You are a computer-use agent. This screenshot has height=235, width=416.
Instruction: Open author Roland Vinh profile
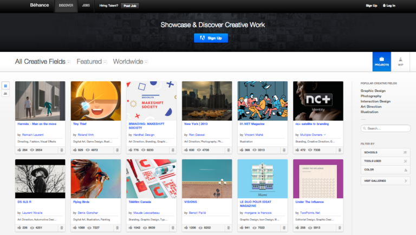86,135
